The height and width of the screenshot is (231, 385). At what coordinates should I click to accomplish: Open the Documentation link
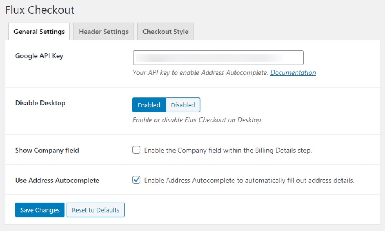click(293, 73)
